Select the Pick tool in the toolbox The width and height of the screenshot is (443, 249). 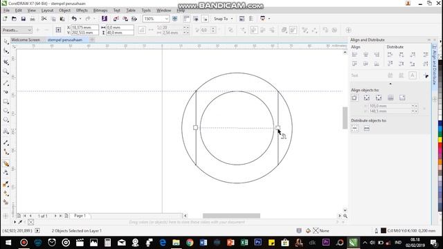point(6,41)
